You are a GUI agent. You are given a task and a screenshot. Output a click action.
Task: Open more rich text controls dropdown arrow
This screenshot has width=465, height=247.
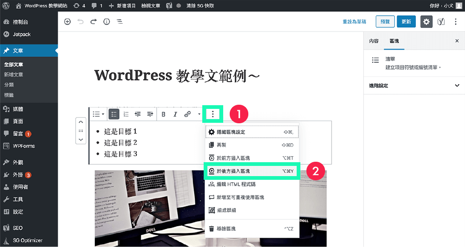click(x=199, y=114)
